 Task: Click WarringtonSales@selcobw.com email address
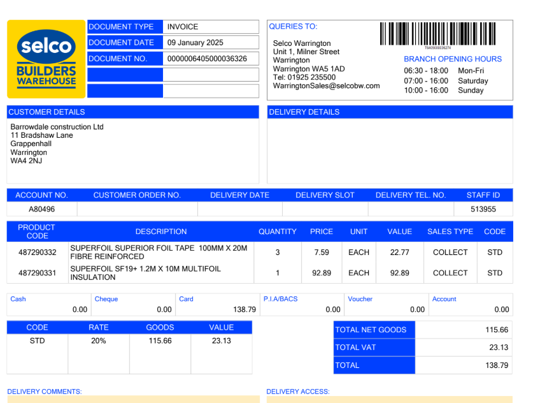click(x=327, y=86)
